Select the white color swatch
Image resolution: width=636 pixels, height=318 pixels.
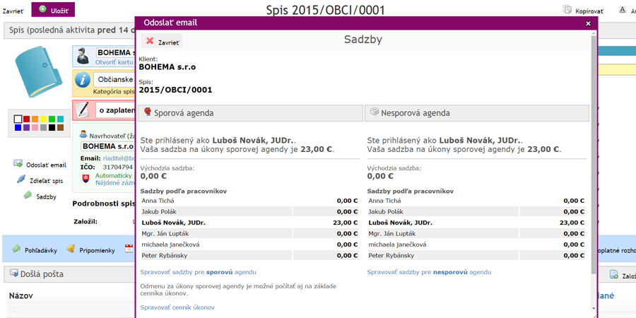pos(18,119)
